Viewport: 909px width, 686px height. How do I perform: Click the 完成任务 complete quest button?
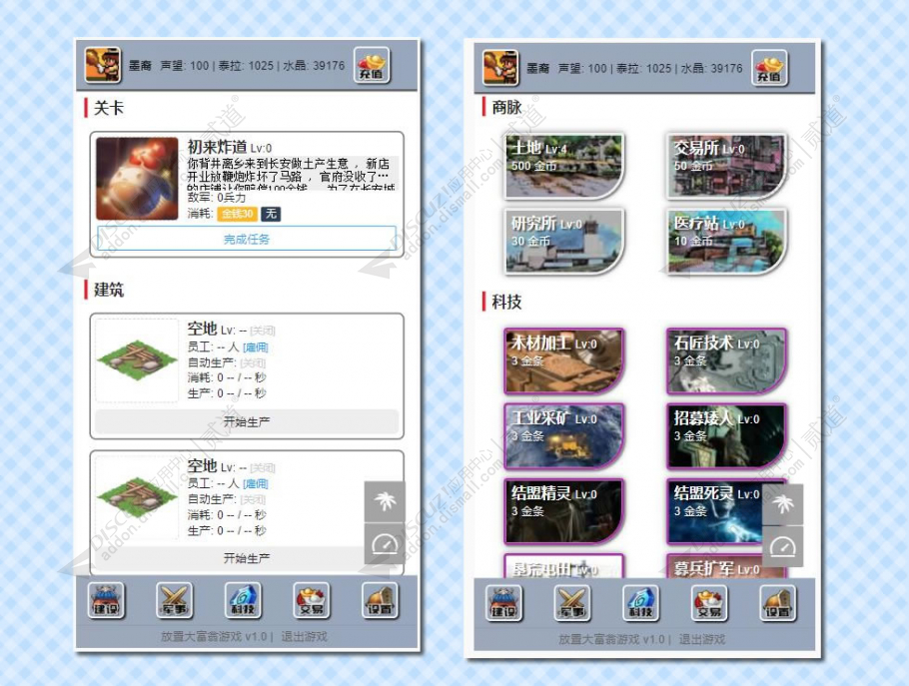246,240
